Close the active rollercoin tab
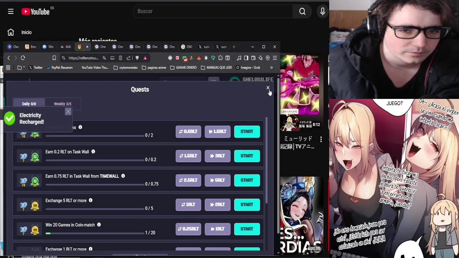 coord(87,47)
